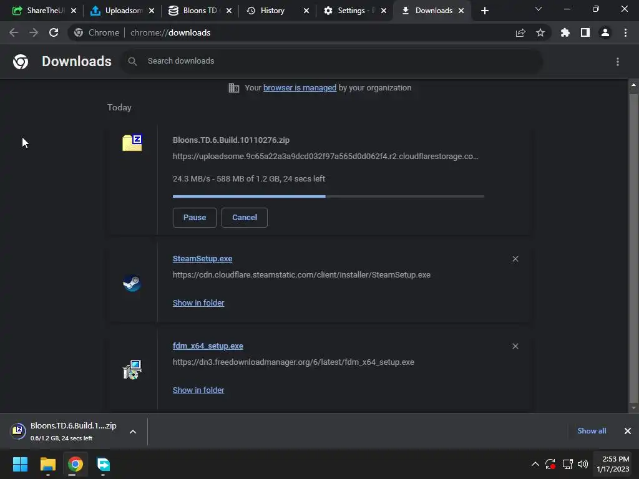Cancel the Bloons zip download
639x479 pixels.
[x=245, y=218]
